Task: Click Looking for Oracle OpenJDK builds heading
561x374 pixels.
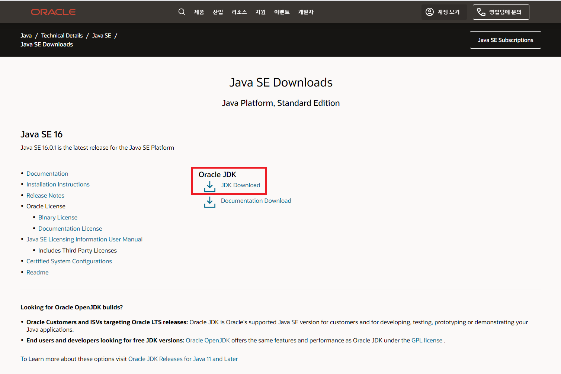Action: (71, 307)
